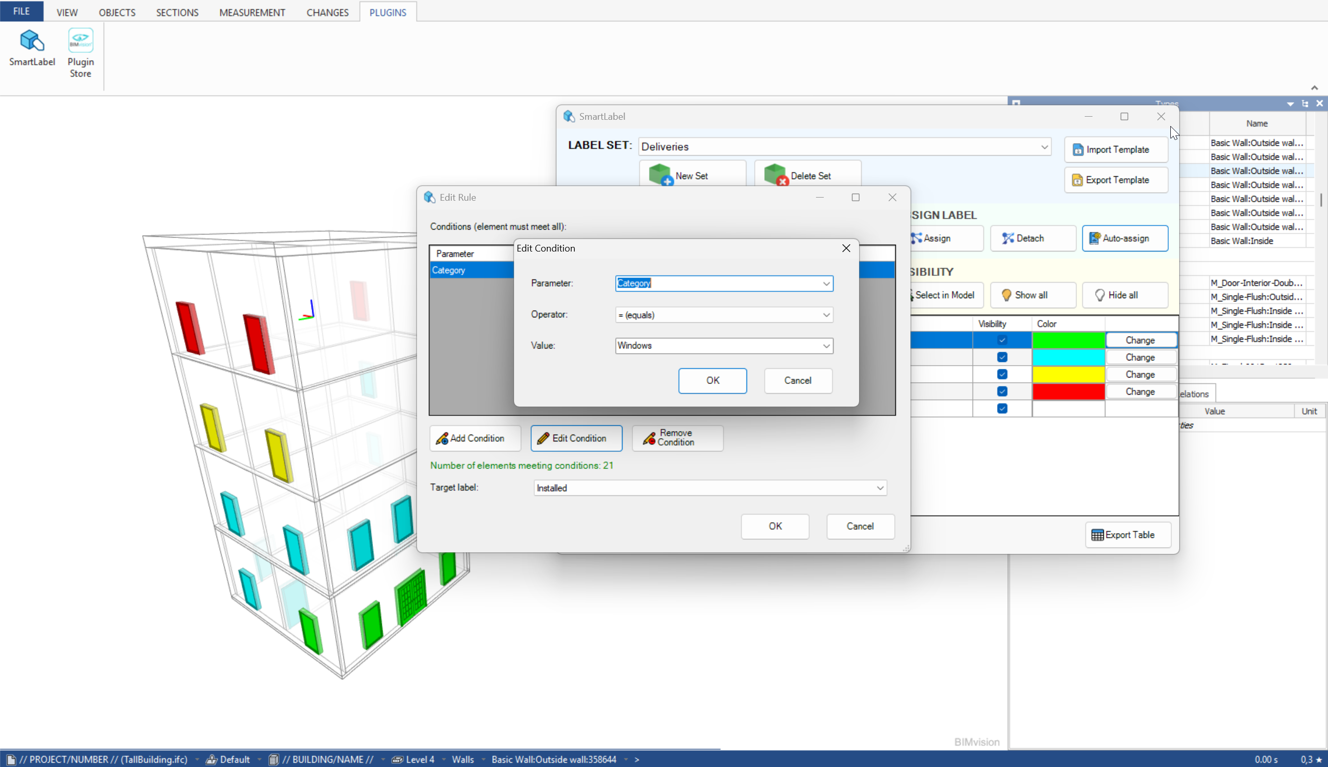The image size is (1328, 767).
Task: Click Cancel in the Edit Rule window
Action: point(860,526)
